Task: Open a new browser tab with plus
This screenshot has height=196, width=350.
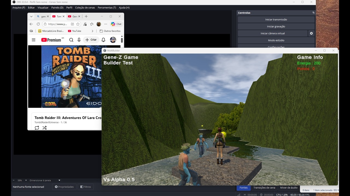Action: (86, 16)
